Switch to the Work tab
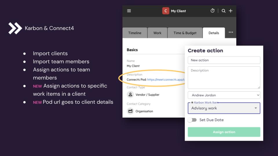 tap(158, 33)
